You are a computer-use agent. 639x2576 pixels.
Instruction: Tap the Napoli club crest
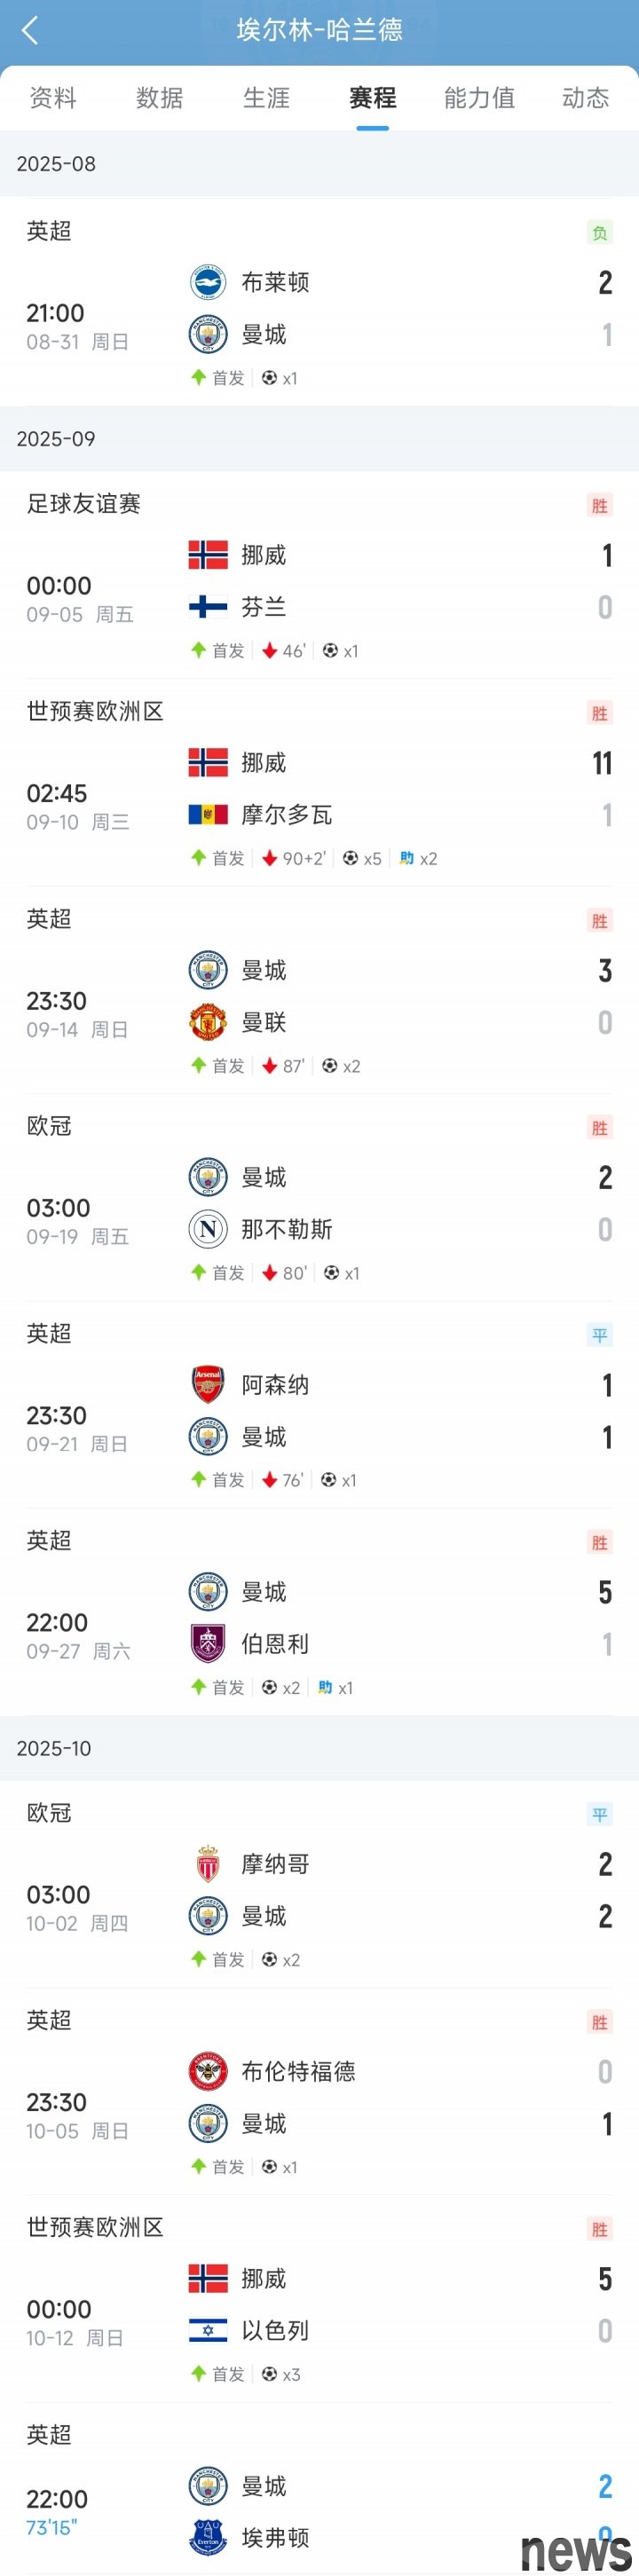pos(208,1229)
